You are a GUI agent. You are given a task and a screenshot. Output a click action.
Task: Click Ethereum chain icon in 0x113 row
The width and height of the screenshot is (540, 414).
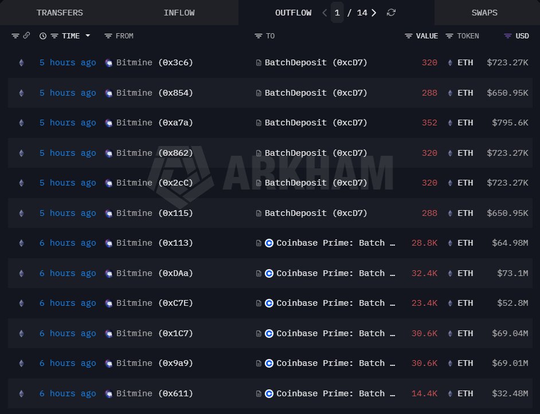[21, 243]
